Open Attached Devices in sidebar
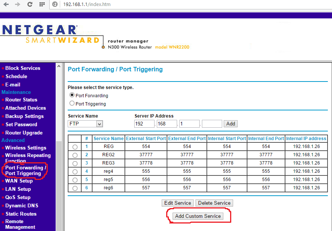The height and width of the screenshot is (231, 332). click(26, 108)
